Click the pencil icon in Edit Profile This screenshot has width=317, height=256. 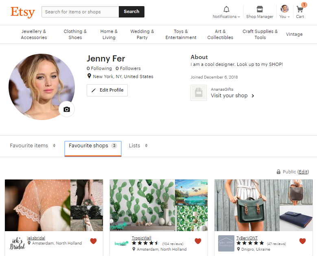(x=94, y=90)
